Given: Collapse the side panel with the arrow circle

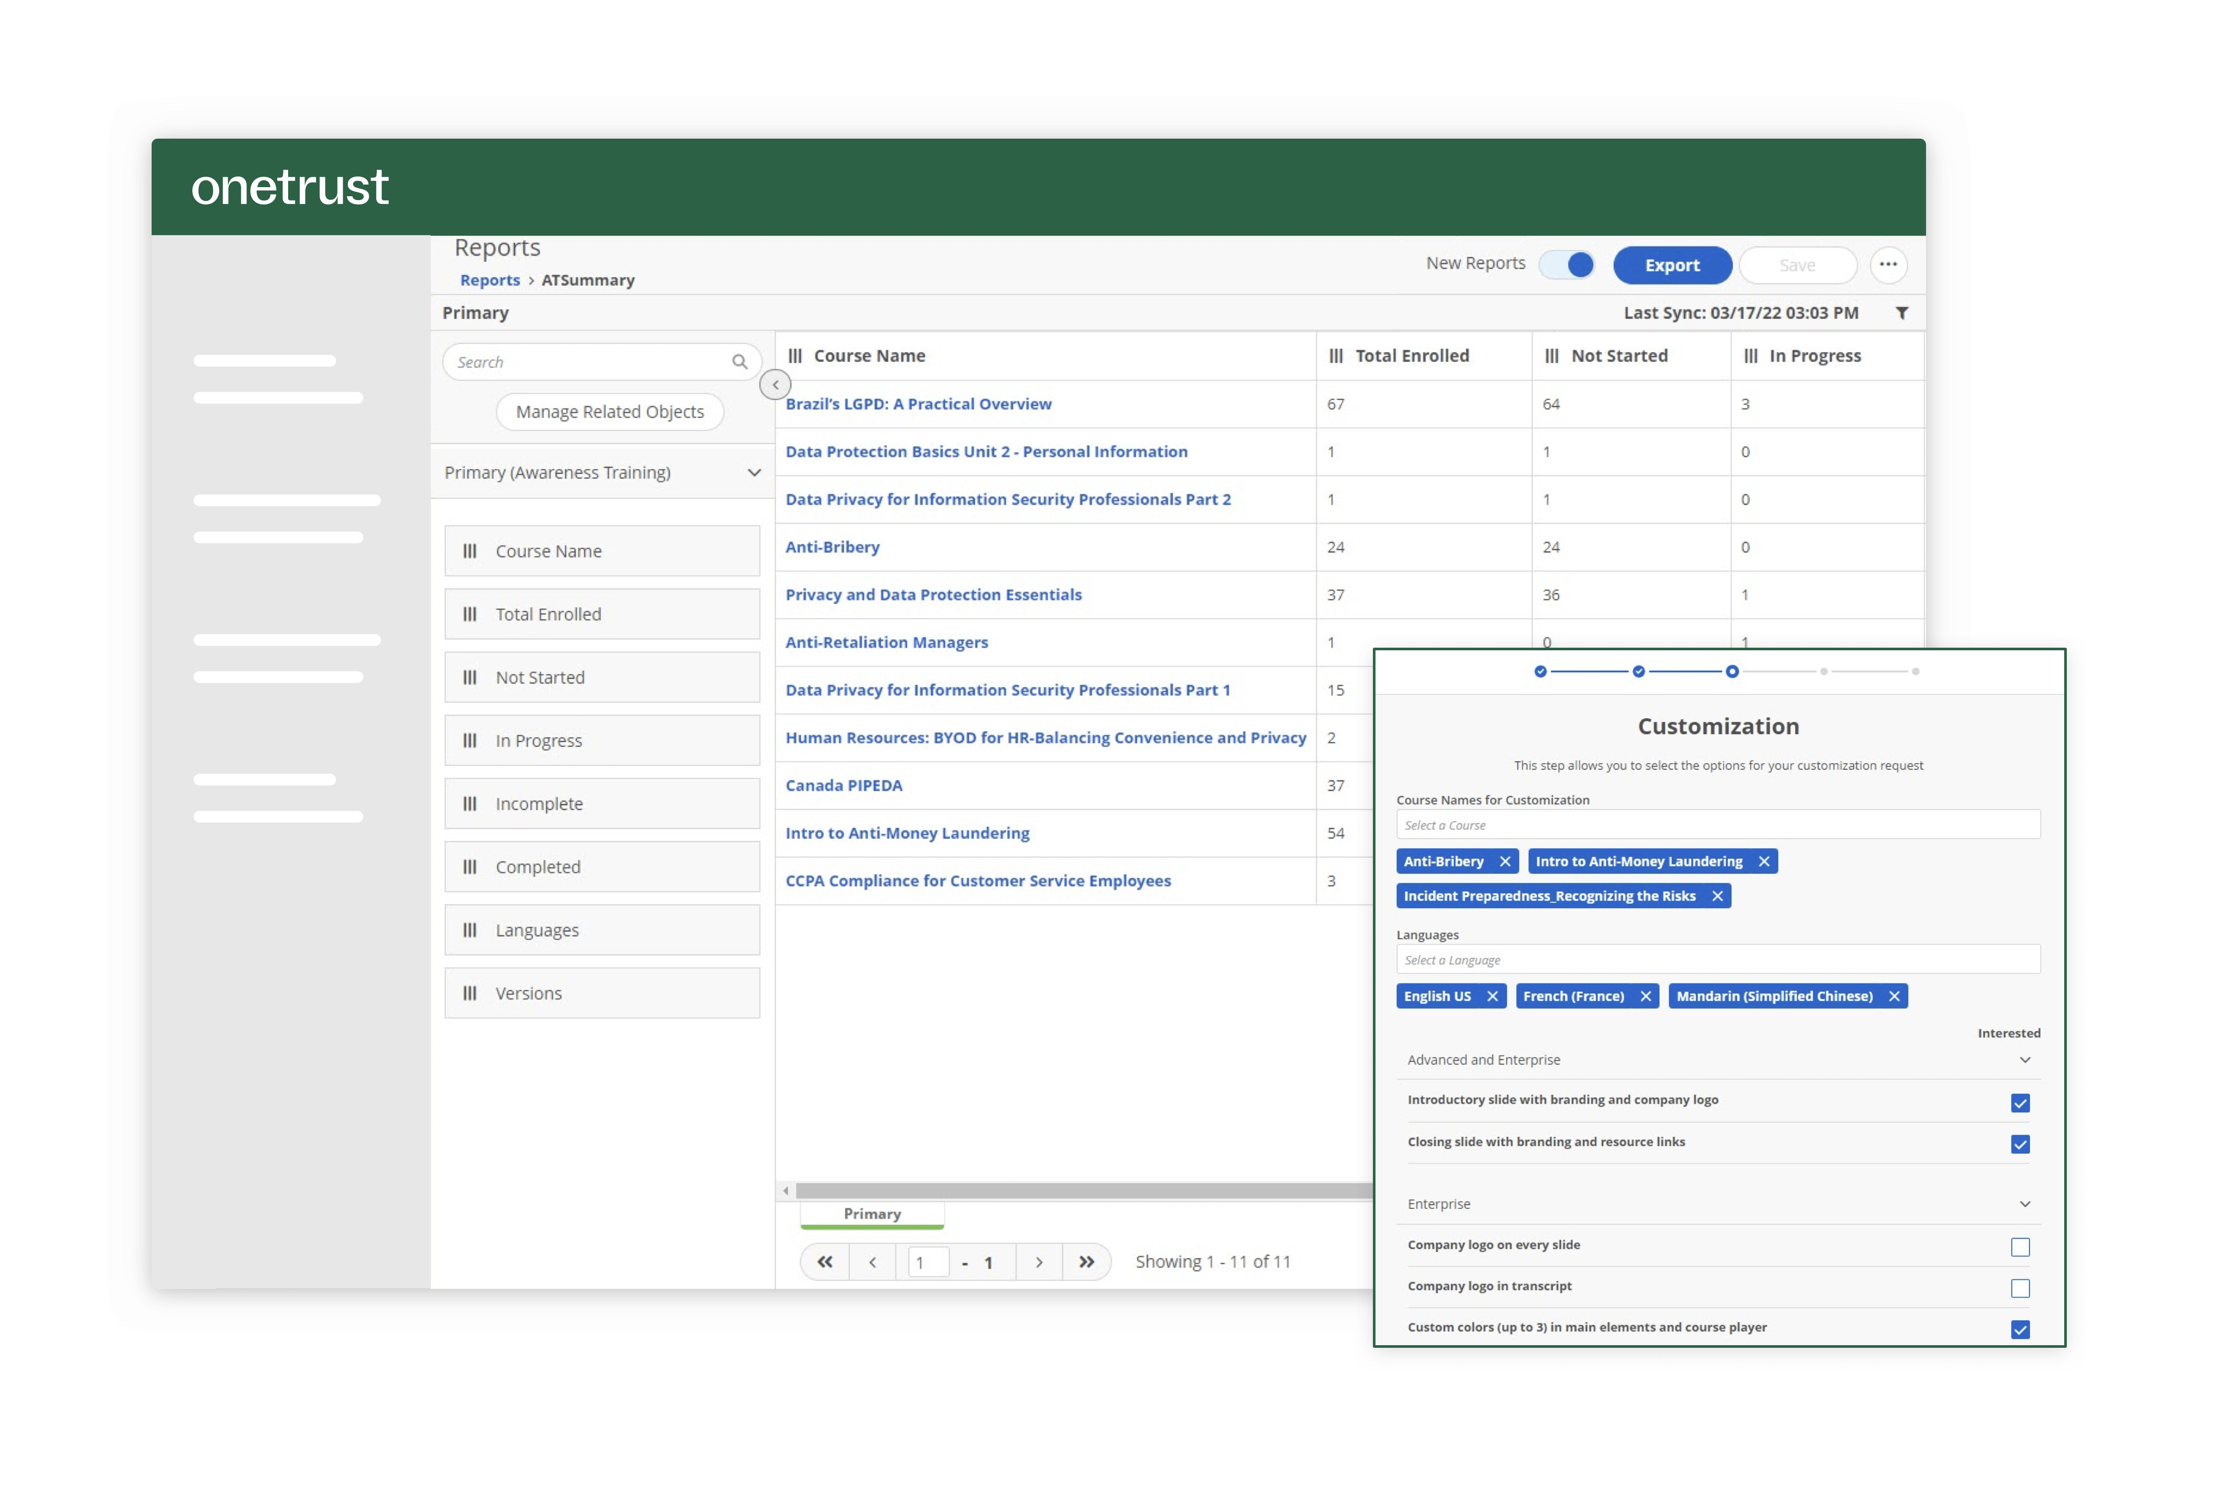Looking at the screenshot, I should [775, 385].
